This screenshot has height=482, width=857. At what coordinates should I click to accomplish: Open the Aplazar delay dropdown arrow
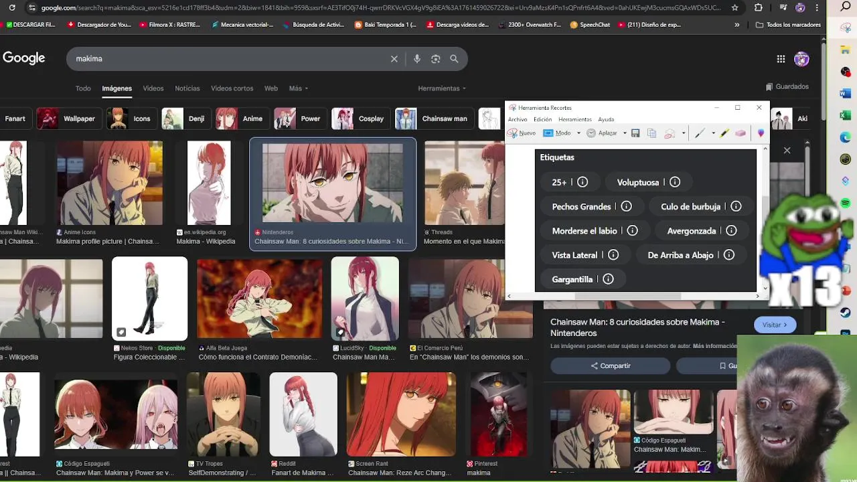click(625, 133)
